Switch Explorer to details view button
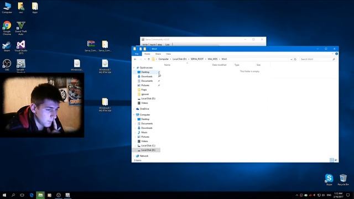 (332, 160)
